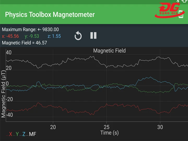The image size is (188, 141).
Task: Click the 20 second tick label
Action: point(53,127)
